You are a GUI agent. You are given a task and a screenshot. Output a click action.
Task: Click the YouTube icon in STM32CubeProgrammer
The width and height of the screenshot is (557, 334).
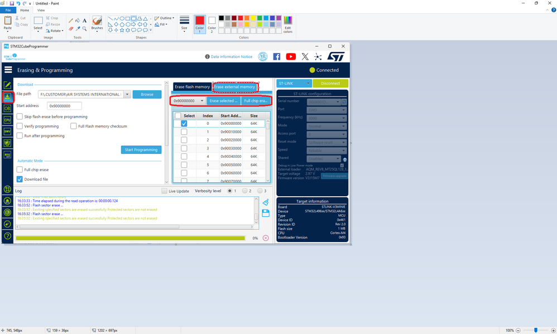click(291, 57)
